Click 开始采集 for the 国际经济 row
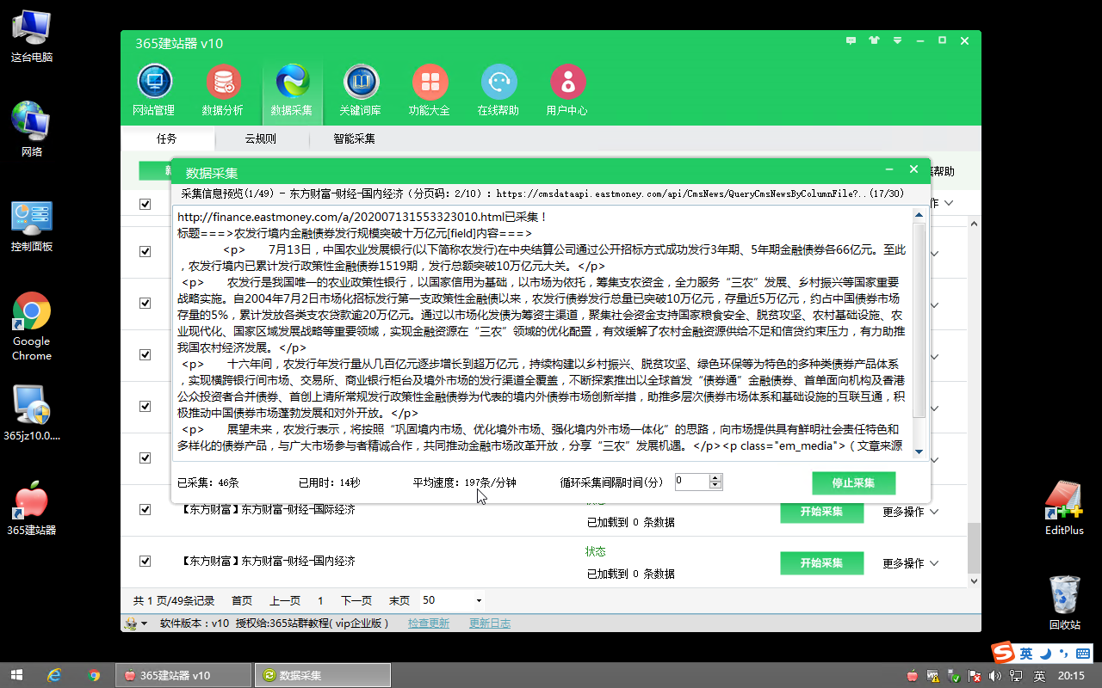Screen dimensions: 1102x688 click(821, 512)
